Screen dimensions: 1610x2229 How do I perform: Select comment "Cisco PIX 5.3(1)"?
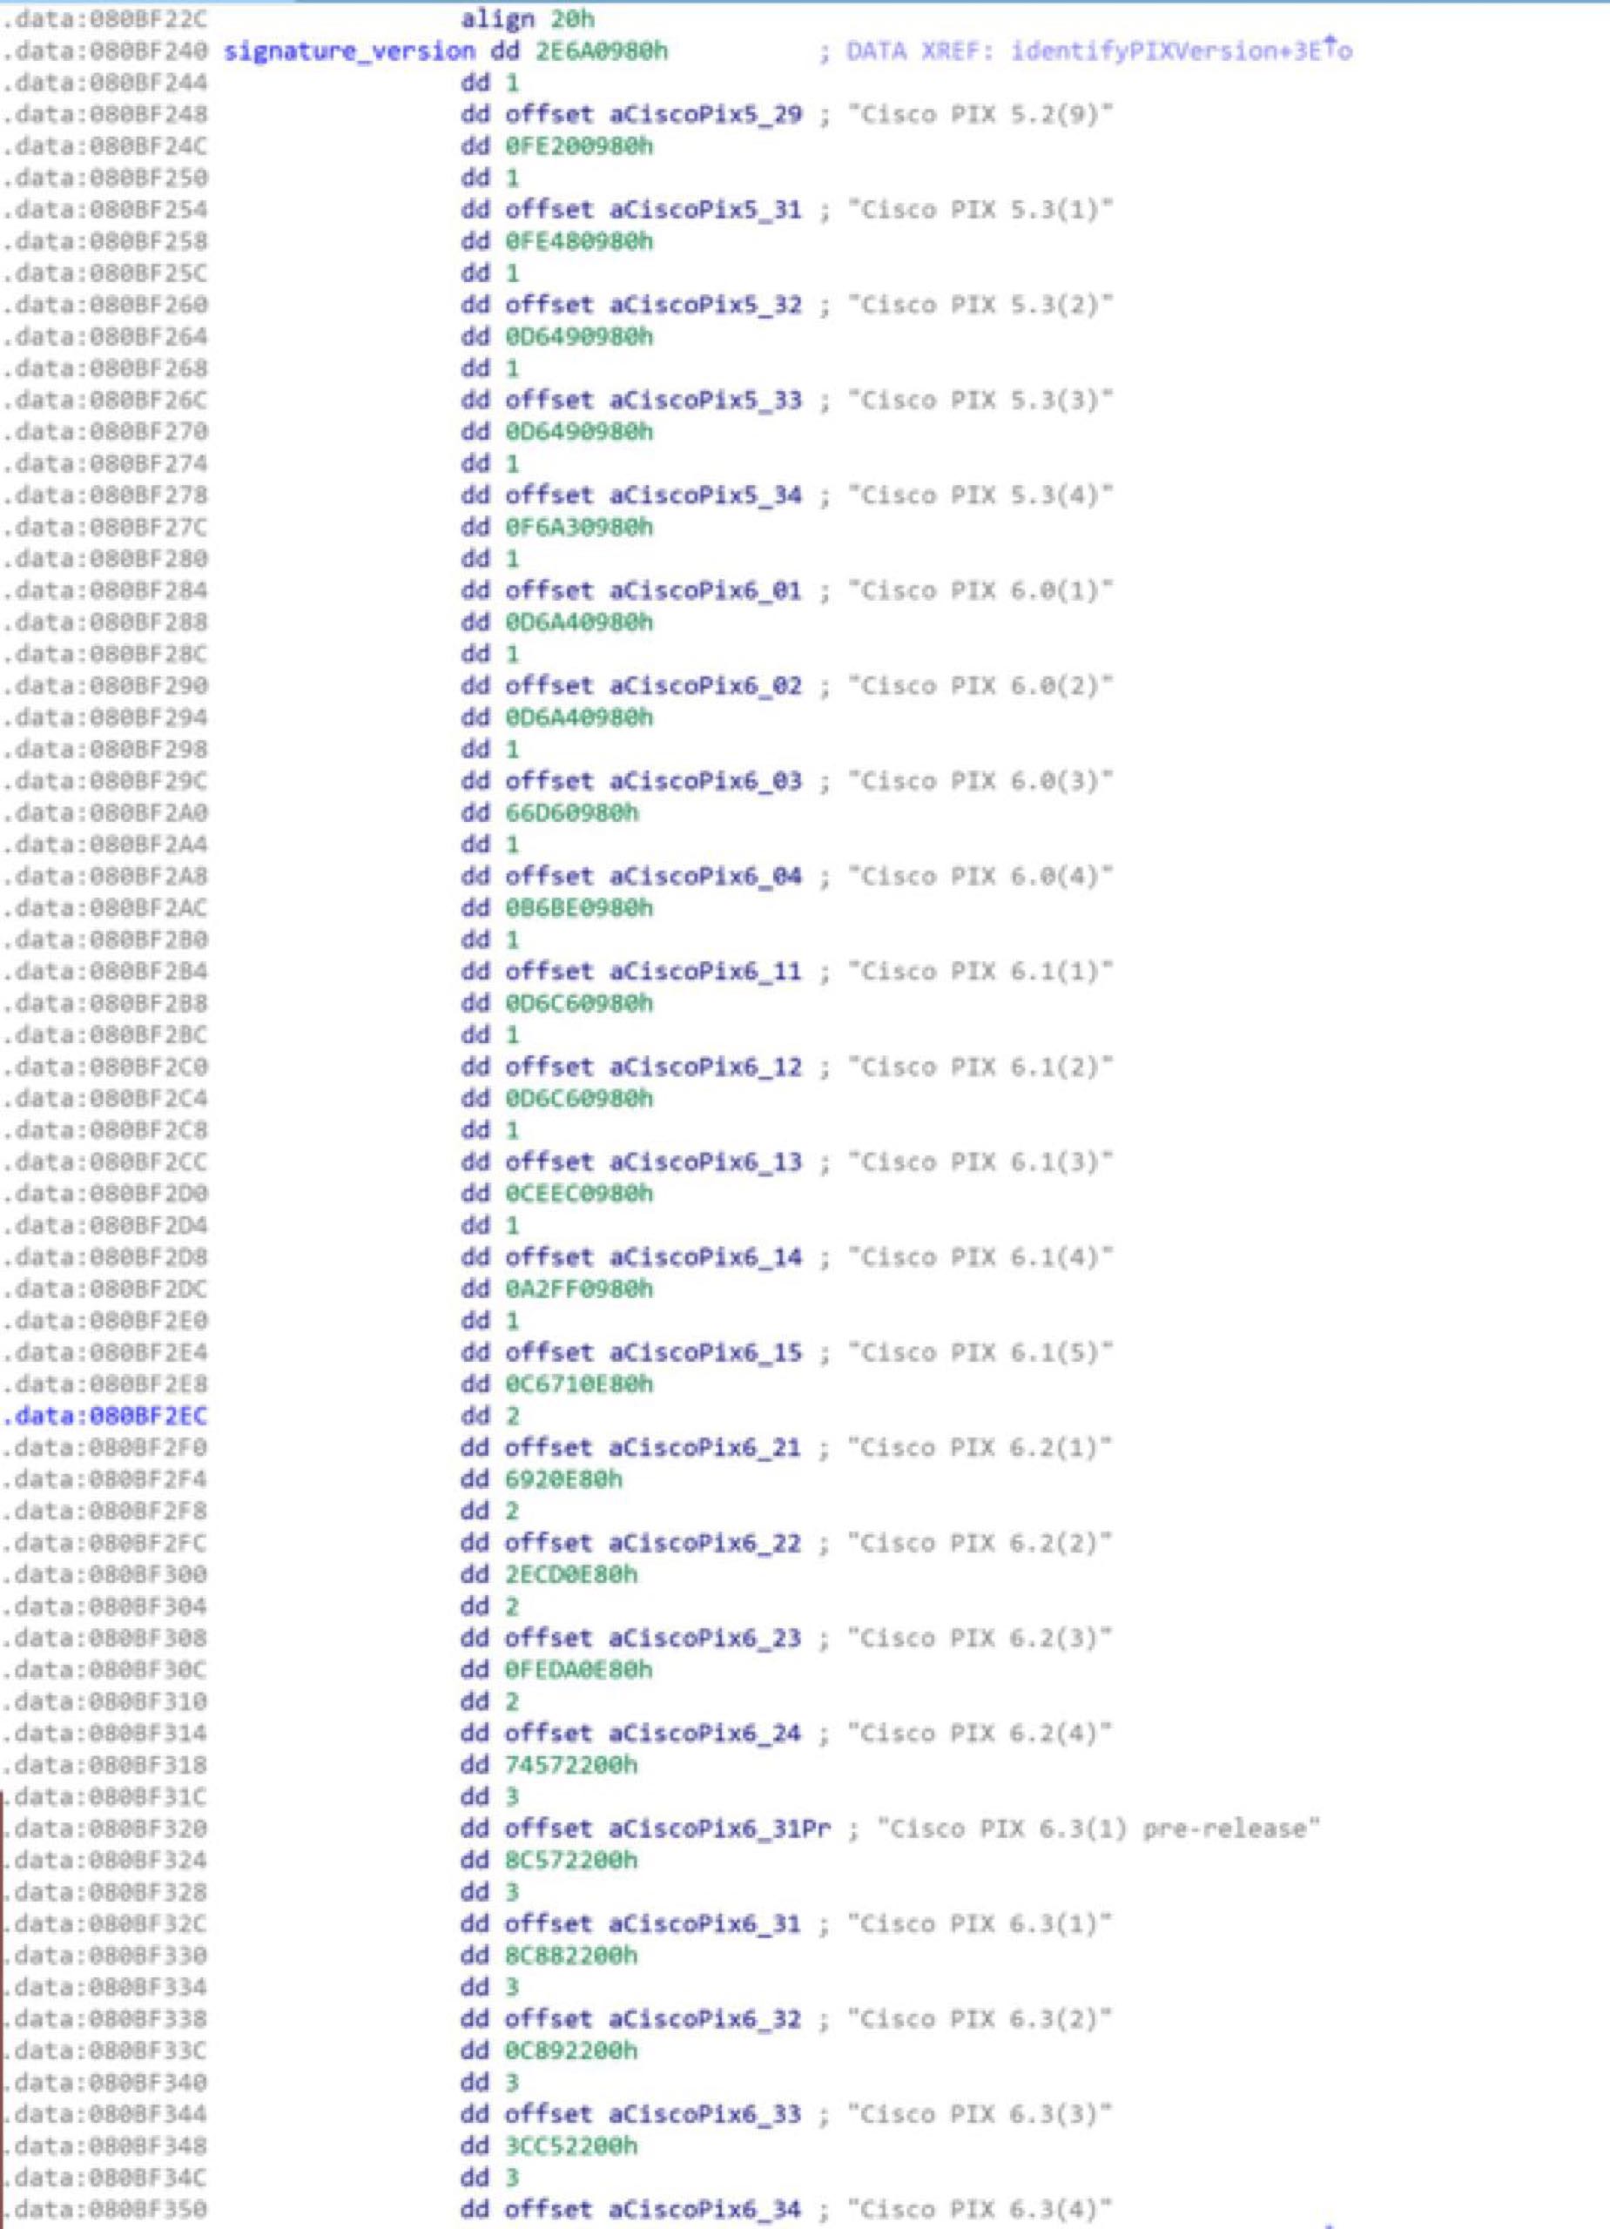pos(981,209)
